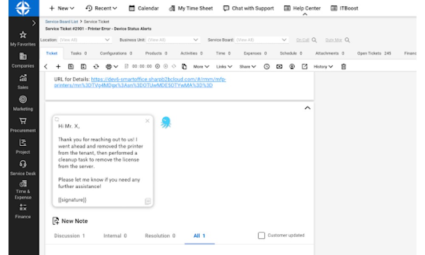Select the Ticket tab
Screen dimensions: 425x255
coord(52,54)
